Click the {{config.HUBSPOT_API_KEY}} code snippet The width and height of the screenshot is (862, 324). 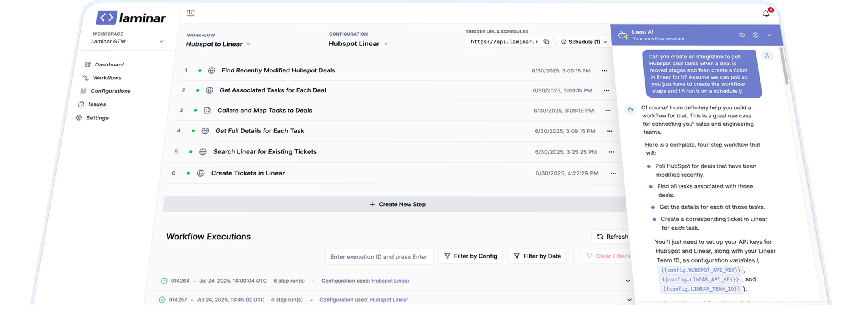tap(700, 270)
